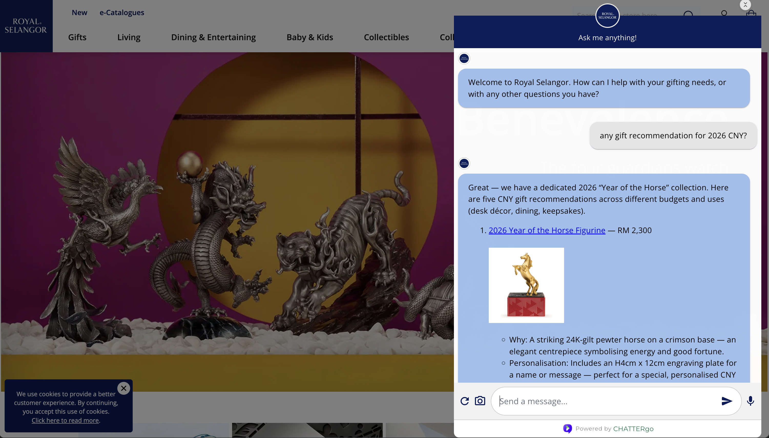Open the shopping bag icon
This screenshot has width=769, height=438.
(x=751, y=13)
